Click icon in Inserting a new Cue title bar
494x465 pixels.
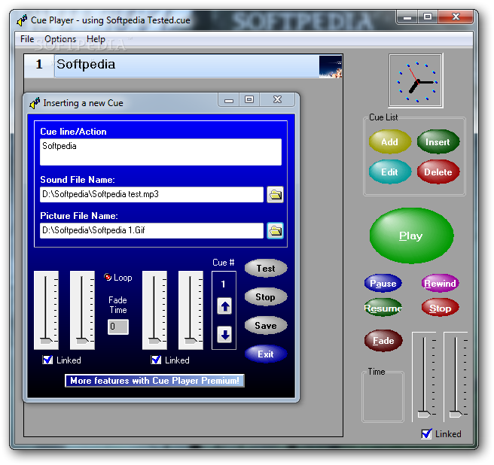point(35,103)
